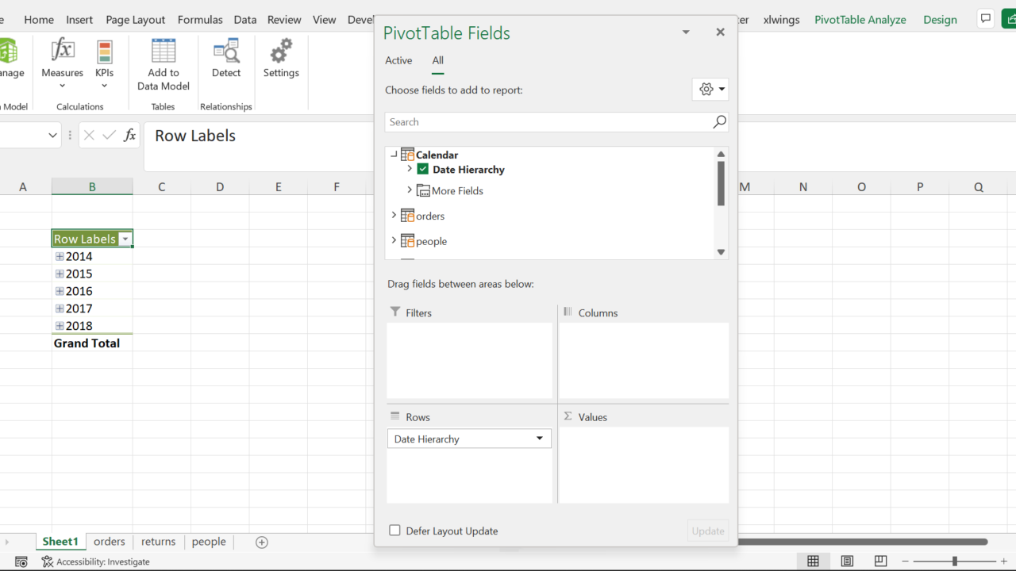Open Power Pivot Settings gear icon
1016x571 pixels.
click(x=281, y=52)
